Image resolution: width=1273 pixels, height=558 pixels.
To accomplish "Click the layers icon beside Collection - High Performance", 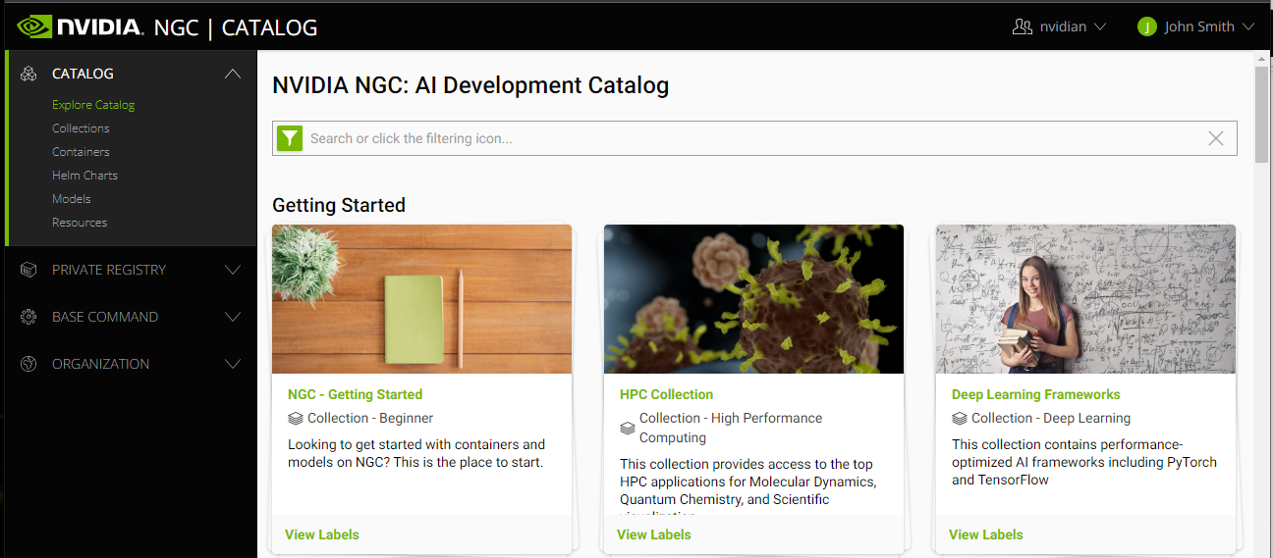I will tap(628, 429).
